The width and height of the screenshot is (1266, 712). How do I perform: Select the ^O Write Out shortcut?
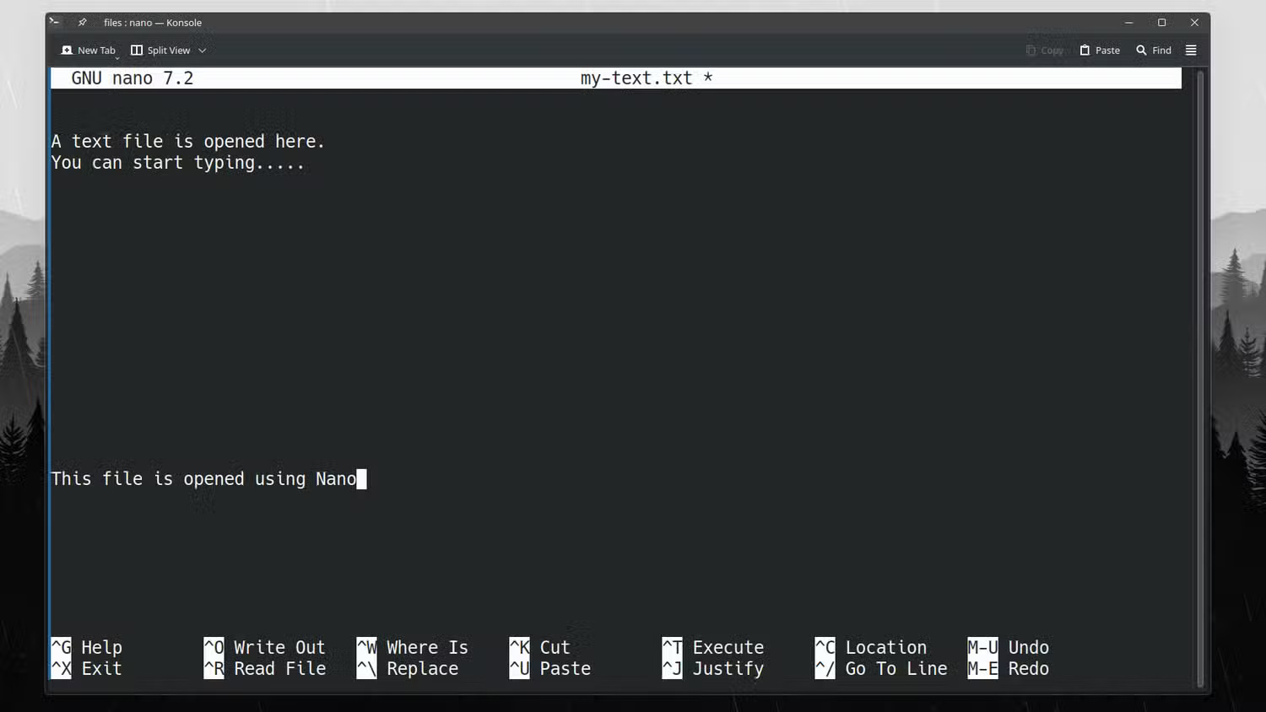[x=264, y=648]
